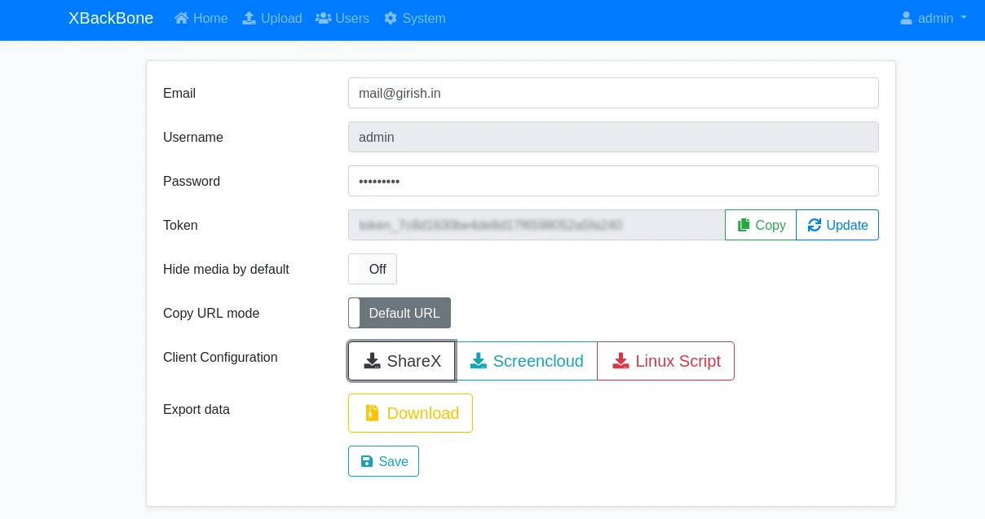The height and width of the screenshot is (519, 985).
Task: Select the Upload icon in the navigation bar
Action: pyautogui.click(x=250, y=18)
